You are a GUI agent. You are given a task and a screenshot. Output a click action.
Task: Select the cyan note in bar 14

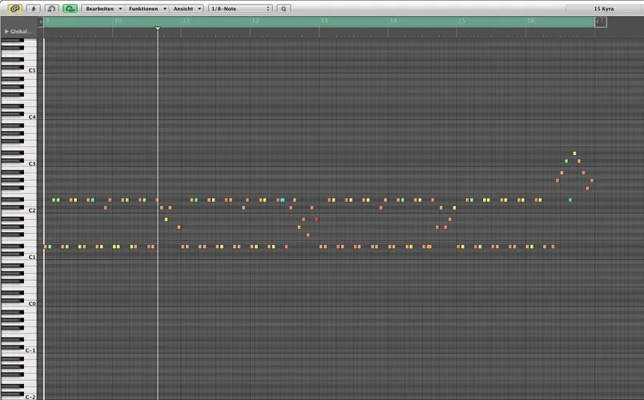(x=402, y=200)
